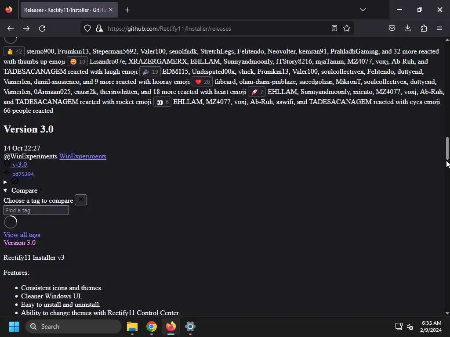Viewport: 450px width, 337px height.
Task: Open the network status tray icon
Action: (x=399, y=326)
